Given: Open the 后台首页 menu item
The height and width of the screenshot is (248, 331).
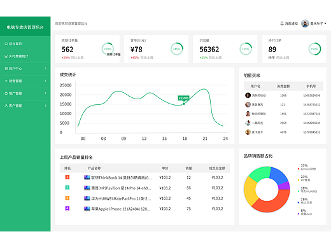Looking at the screenshot, I should click(25, 44).
